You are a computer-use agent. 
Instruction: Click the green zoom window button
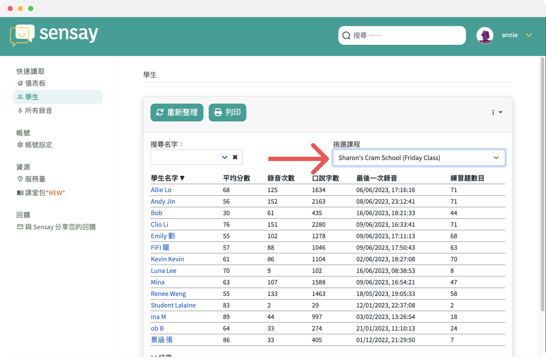[31, 9]
